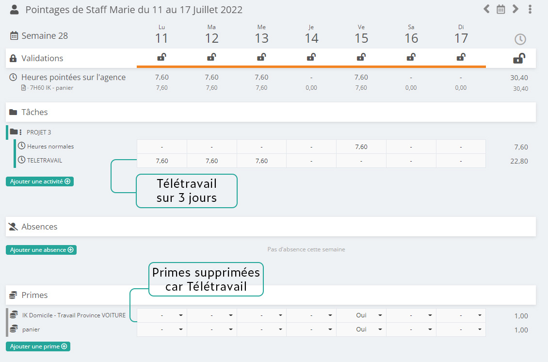This screenshot has width=548, height=362.
Task: Toggle Monday 11 validation lock
Action: [161, 57]
